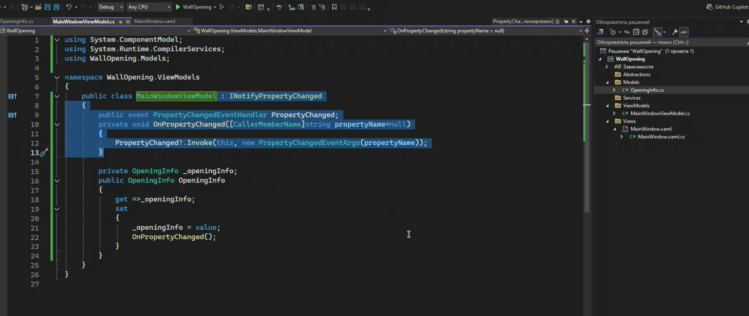Click the Save All toolbar icon
The height and width of the screenshot is (316, 749).
56,7
